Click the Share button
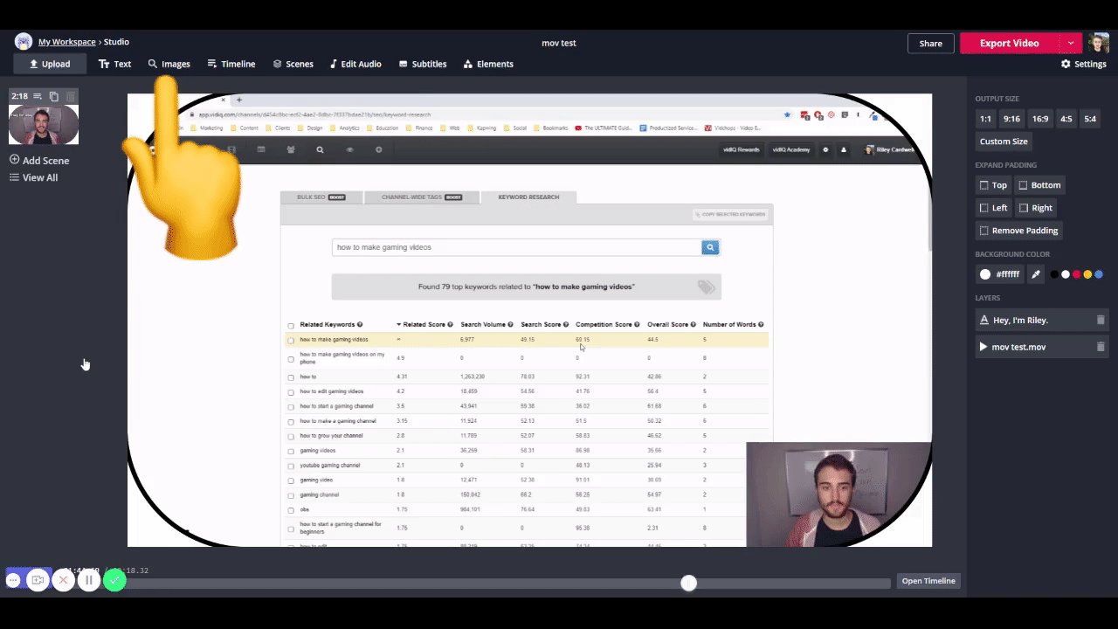Image resolution: width=1118 pixels, height=629 pixels. [930, 44]
